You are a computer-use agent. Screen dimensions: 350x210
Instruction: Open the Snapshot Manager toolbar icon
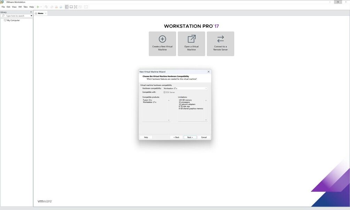click(61, 7)
